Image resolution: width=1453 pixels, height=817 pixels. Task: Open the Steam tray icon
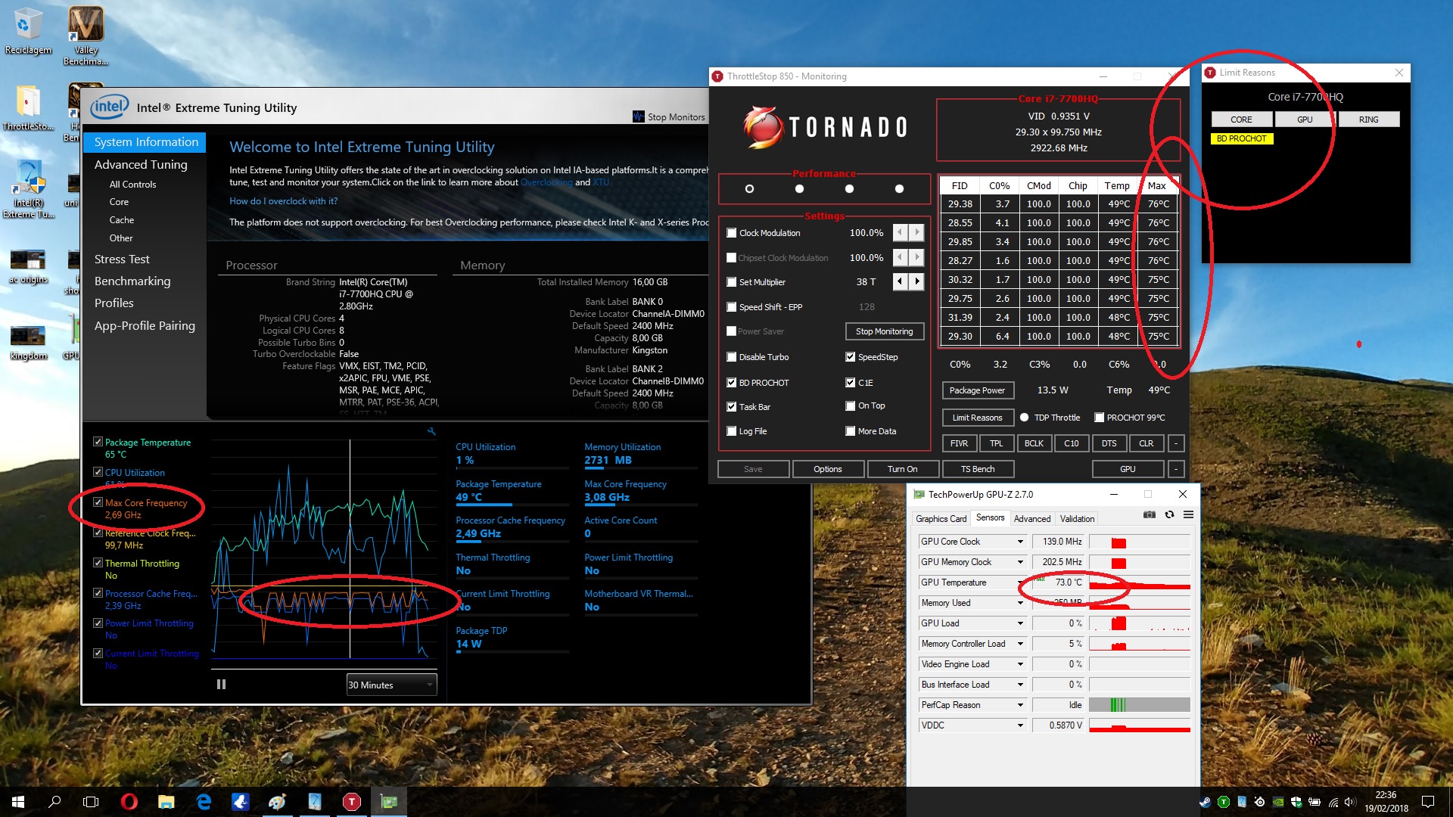(1205, 802)
